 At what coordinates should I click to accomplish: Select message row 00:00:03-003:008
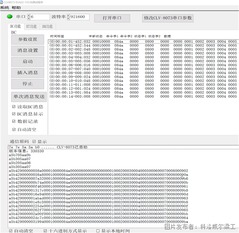click(143, 53)
